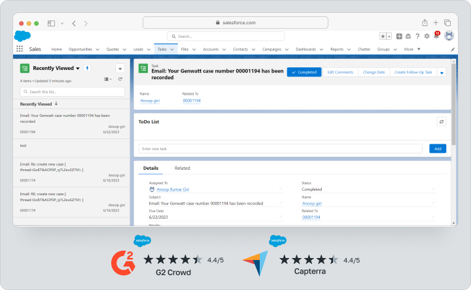Select the Details tab

pyautogui.click(x=151, y=169)
